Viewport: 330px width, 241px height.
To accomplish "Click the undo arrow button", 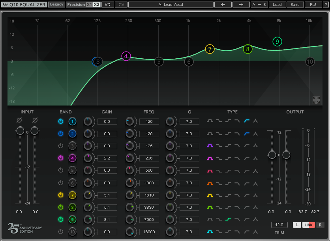I will coord(108,4).
